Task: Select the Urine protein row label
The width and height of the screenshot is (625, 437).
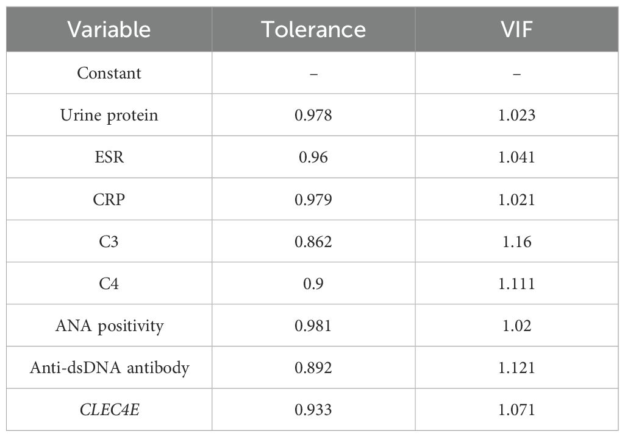Action: 109,115
